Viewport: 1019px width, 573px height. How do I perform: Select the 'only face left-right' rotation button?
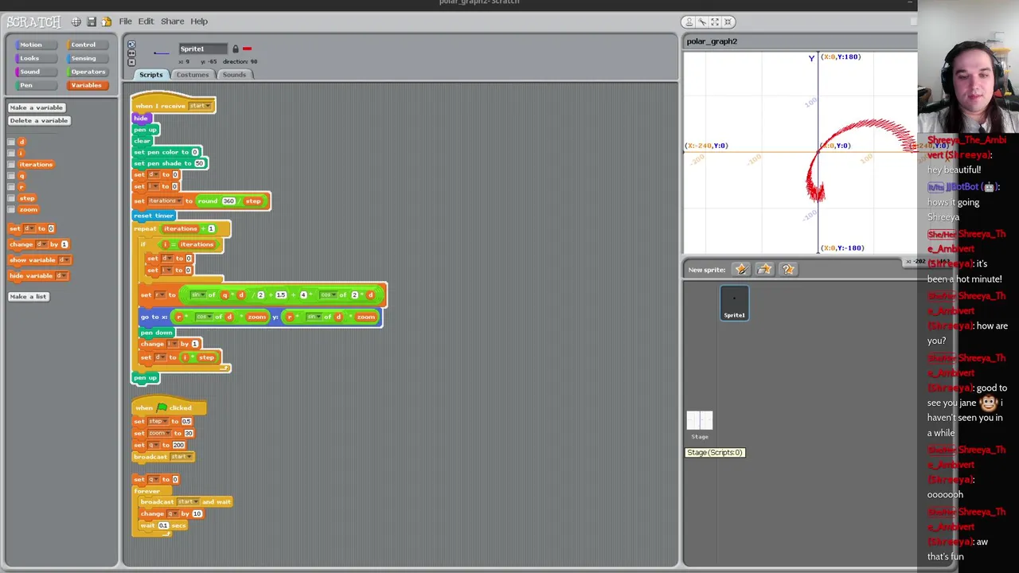pos(131,53)
